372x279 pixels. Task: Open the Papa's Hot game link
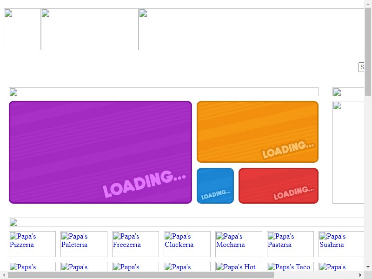pyautogui.click(x=239, y=266)
